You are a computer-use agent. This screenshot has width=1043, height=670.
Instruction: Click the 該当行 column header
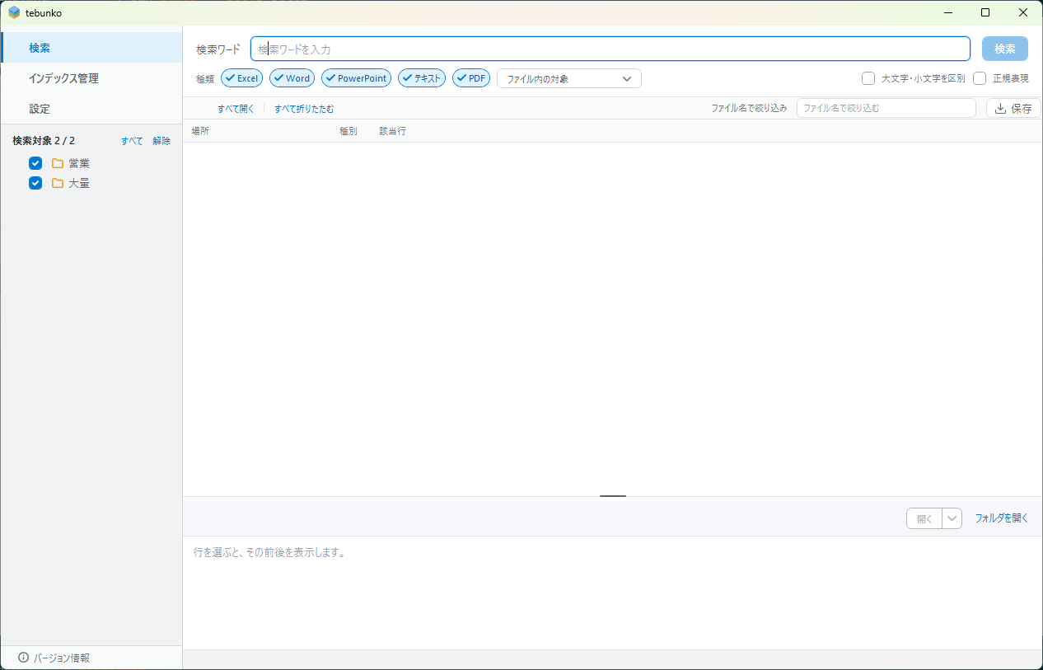pos(393,131)
